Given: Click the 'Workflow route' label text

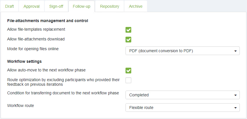Looking at the screenshot, I should click(x=20, y=106).
